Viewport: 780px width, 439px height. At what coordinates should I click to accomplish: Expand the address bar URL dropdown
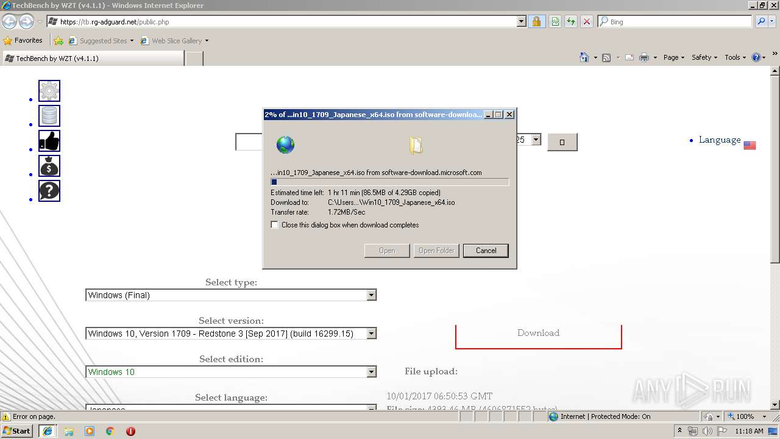521,21
